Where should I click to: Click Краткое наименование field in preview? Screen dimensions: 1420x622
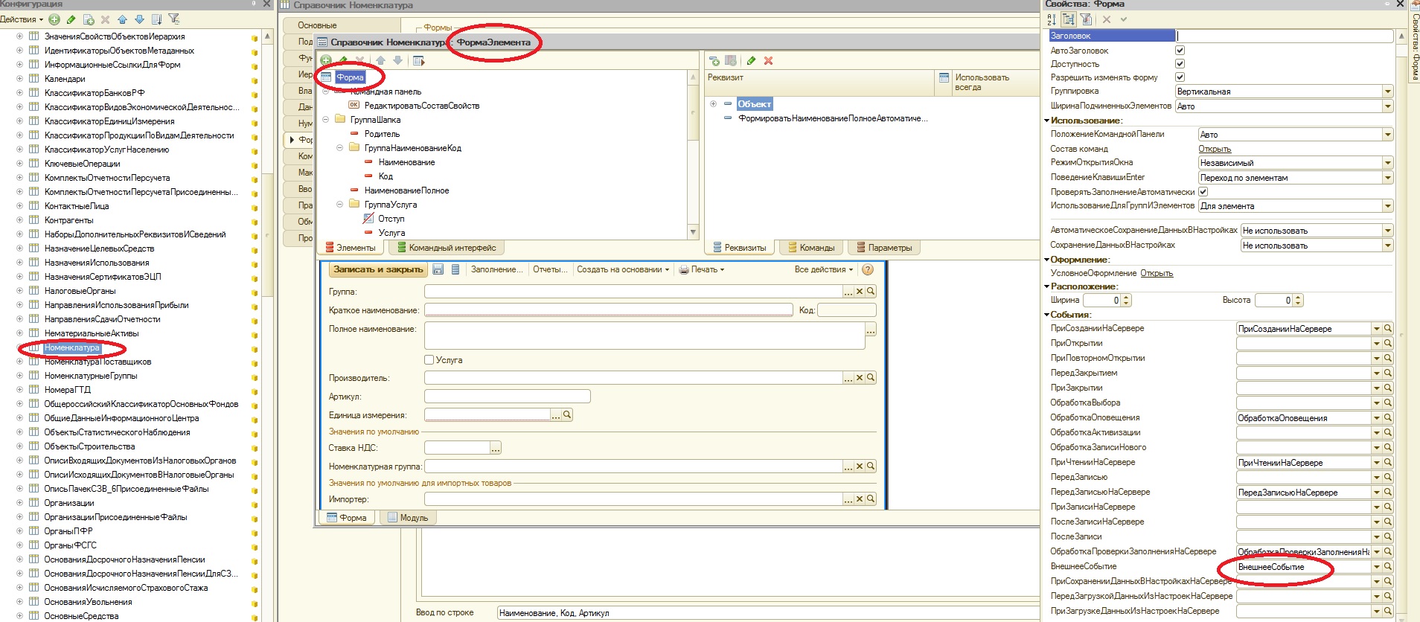point(608,310)
